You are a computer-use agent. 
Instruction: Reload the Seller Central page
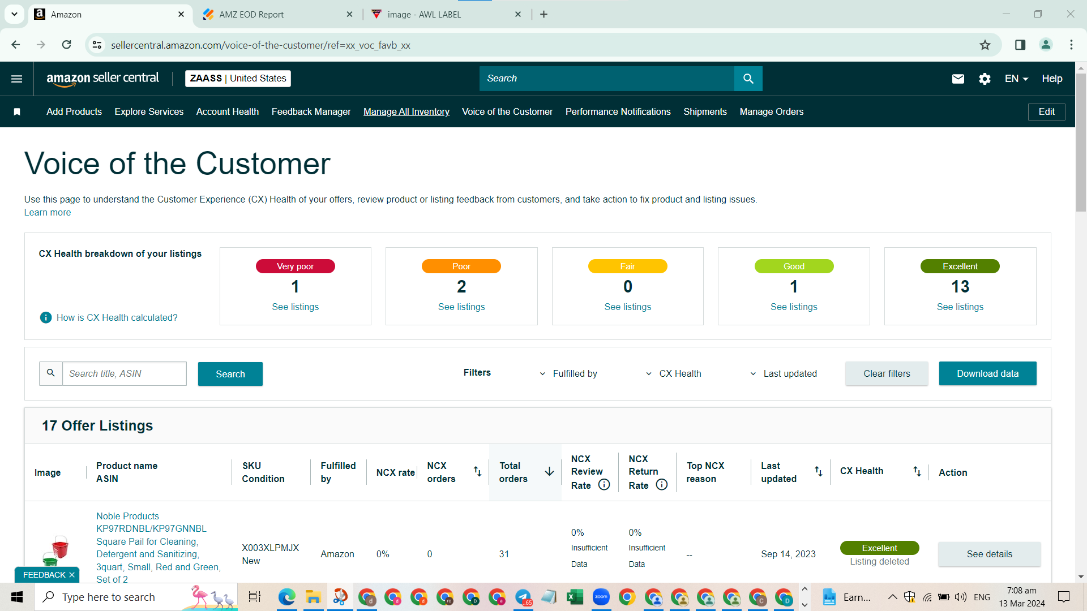[67, 45]
